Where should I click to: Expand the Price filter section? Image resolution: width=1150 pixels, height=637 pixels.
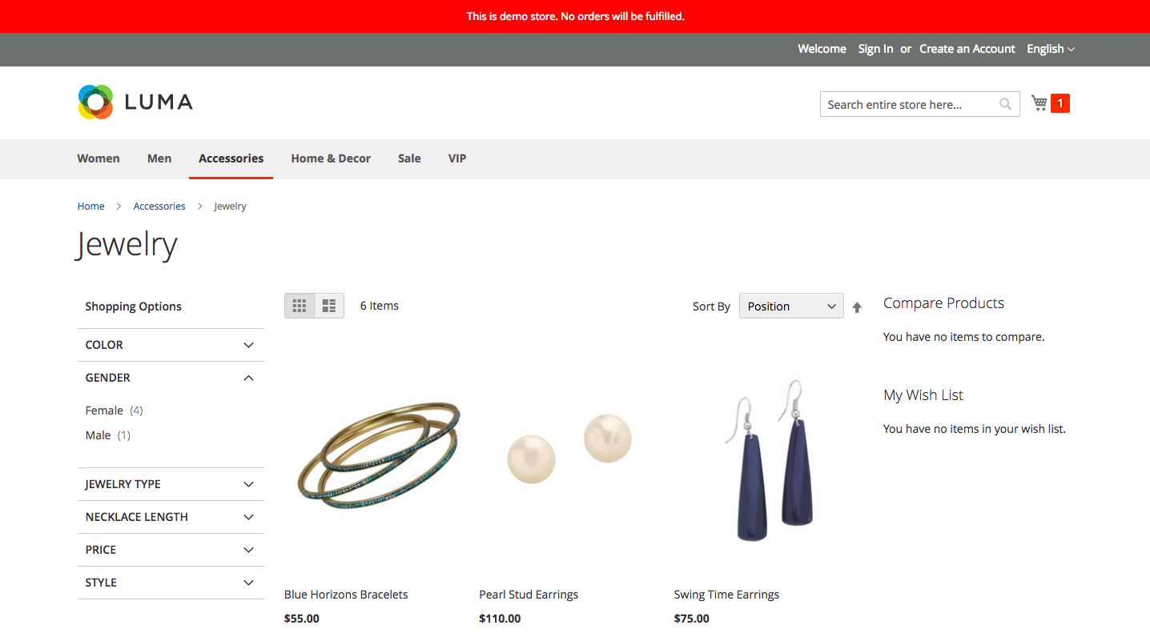pyautogui.click(x=170, y=550)
